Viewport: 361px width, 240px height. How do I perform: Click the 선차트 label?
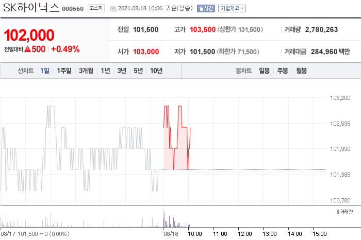[26, 71]
